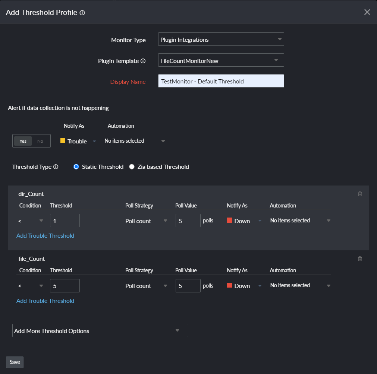Open the Monitor Type dropdown
Viewport: 377px width, 374px height.
pyautogui.click(x=221, y=39)
